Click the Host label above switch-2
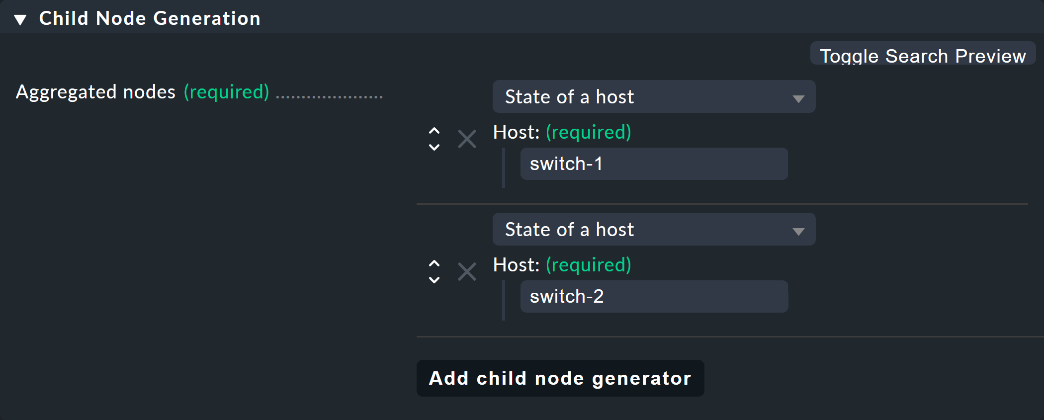Image resolution: width=1044 pixels, height=420 pixels. tap(516, 265)
